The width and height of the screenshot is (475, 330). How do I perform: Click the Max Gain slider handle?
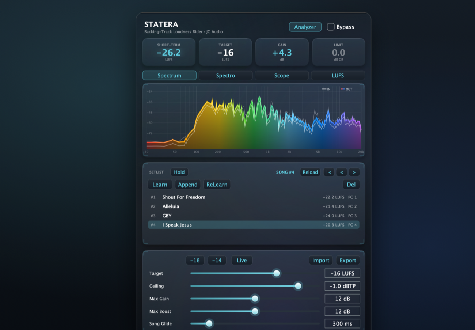click(x=255, y=299)
